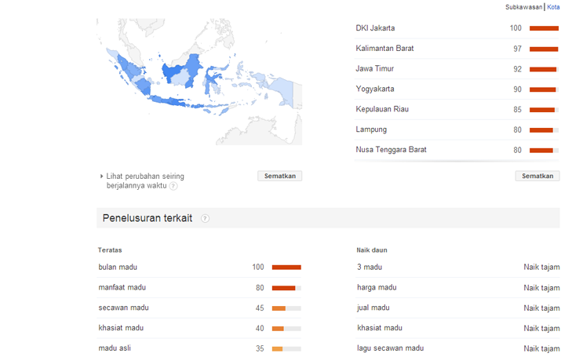Open help icon beside Penelusuran terkait
The width and height of the screenshot is (561, 357).
(x=205, y=219)
